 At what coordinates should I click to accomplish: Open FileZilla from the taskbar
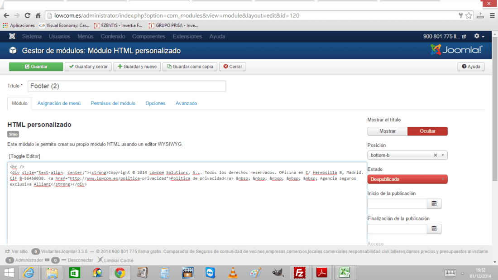pyautogui.click(x=299, y=273)
